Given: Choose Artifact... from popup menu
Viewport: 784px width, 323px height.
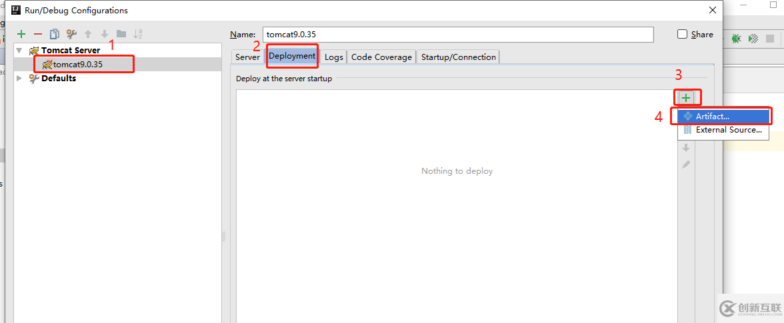Looking at the screenshot, I should [723, 116].
